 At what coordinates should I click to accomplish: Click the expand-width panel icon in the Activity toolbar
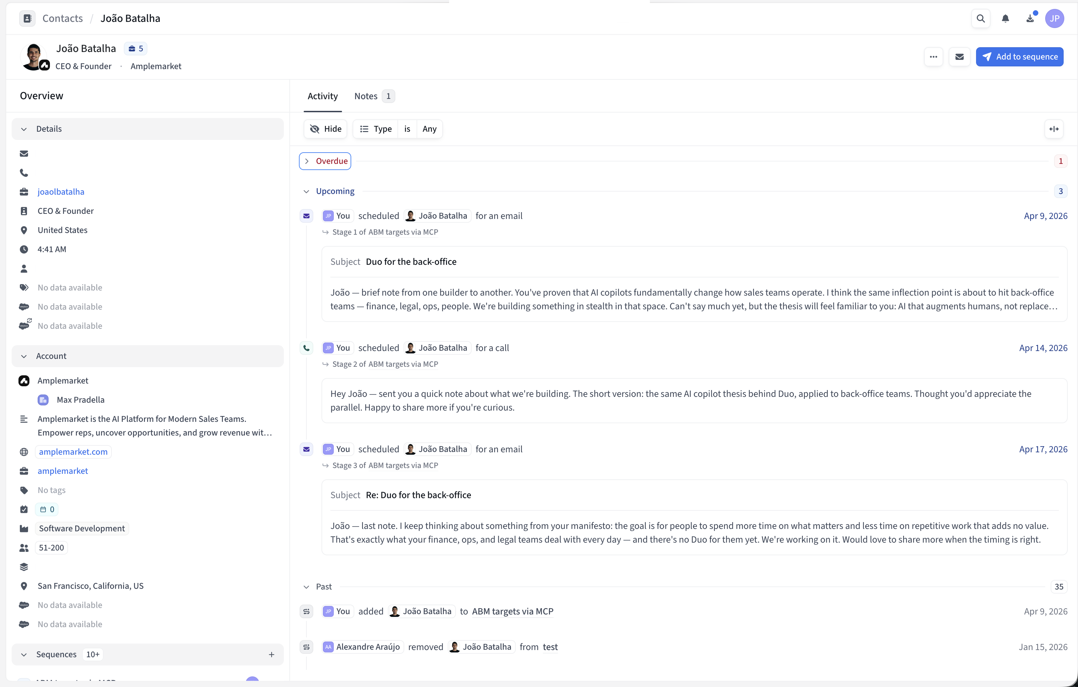point(1054,129)
